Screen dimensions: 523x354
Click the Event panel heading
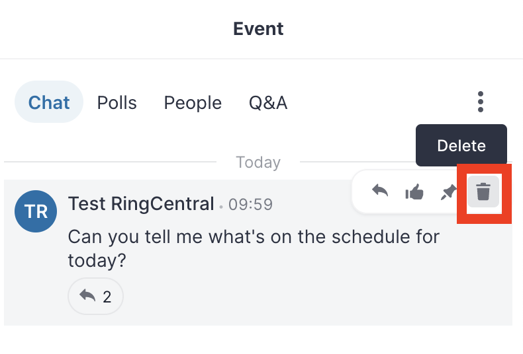coord(258,28)
